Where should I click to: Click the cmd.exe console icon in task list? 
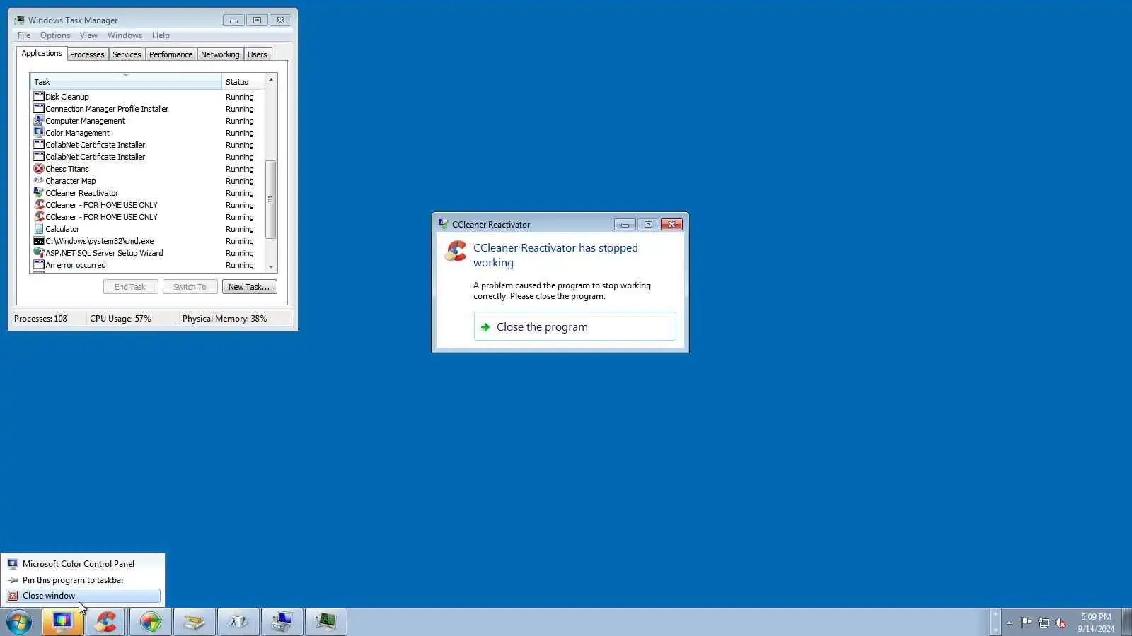tap(39, 241)
